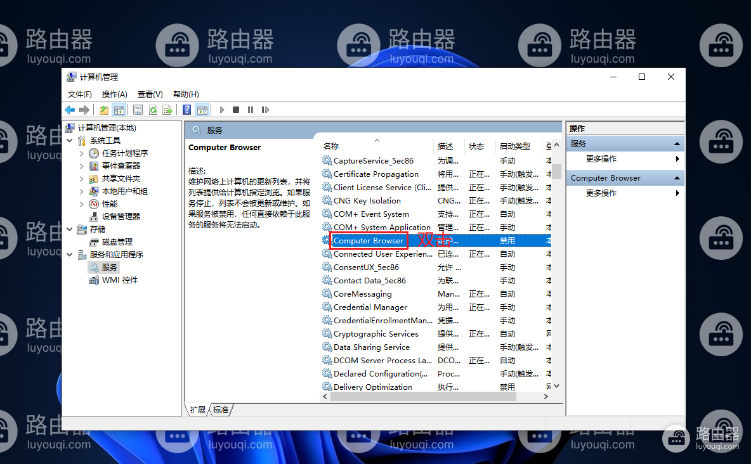Screen dimensions: 751x464
Task: Click the blue help question-mark icon
Action: (187, 110)
